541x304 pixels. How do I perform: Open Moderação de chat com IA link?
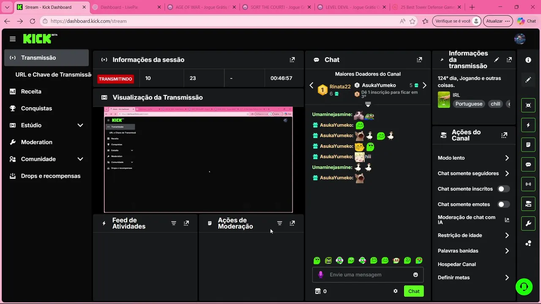click(473, 220)
